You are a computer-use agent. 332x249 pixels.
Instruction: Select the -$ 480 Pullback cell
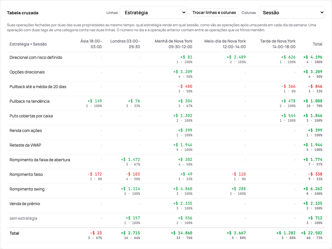pos(185,86)
